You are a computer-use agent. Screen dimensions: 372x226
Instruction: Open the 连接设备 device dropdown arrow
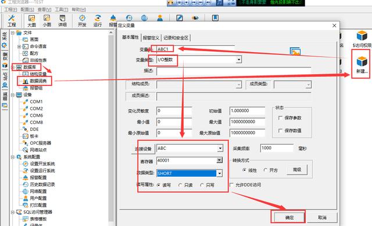[x=220, y=149]
